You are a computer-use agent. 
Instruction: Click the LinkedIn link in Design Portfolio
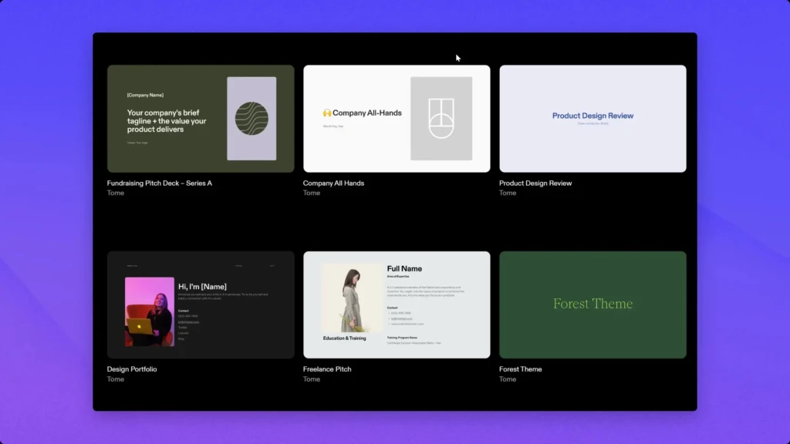coord(184,333)
